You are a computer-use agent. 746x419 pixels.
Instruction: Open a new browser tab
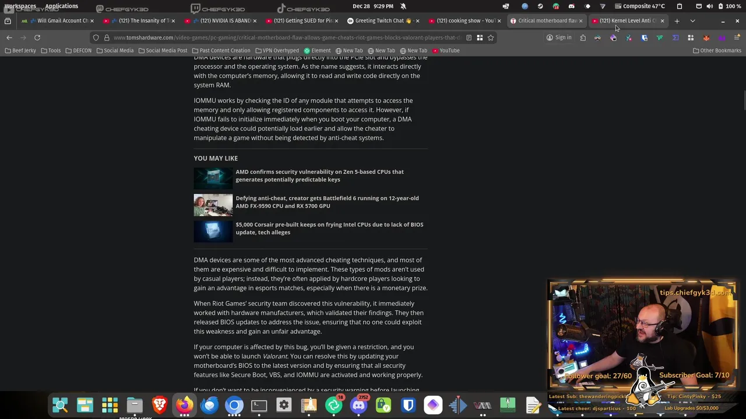[x=677, y=21]
